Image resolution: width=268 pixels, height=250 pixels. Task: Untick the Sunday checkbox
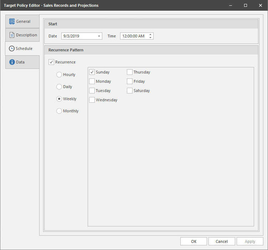pyautogui.click(x=92, y=72)
